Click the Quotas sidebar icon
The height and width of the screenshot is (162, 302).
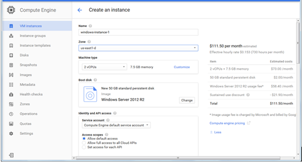click(x=11, y=124)
